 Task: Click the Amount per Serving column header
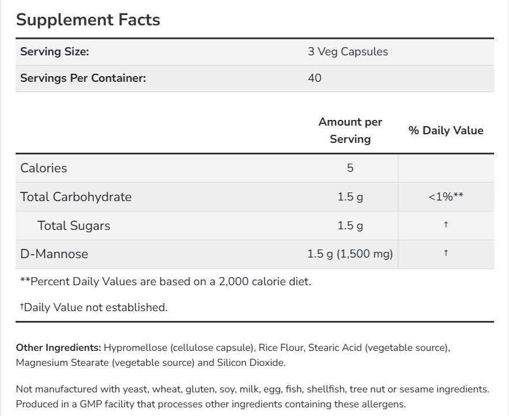350,130
